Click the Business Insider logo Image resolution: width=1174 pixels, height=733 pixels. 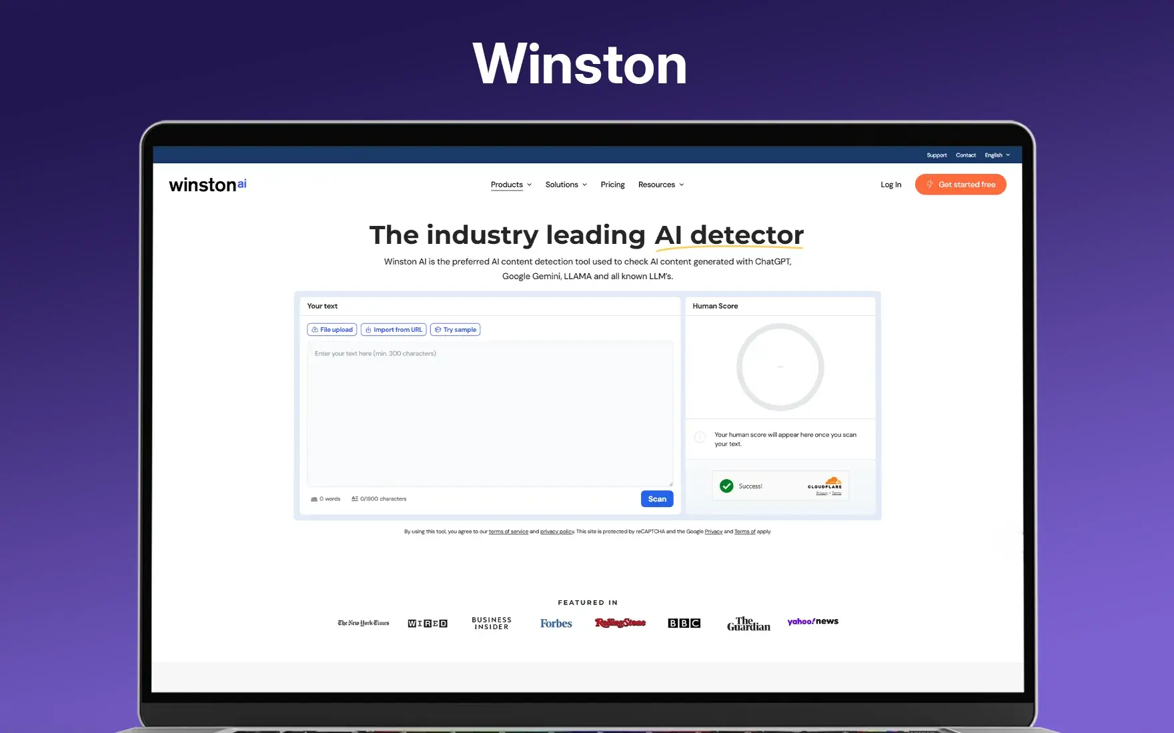coord(492,623)
